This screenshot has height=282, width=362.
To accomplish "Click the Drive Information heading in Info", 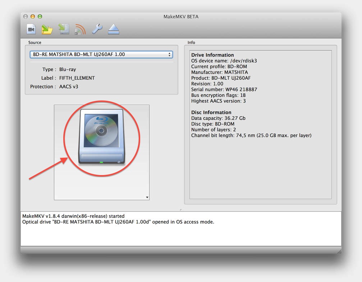I will [212, 55].
